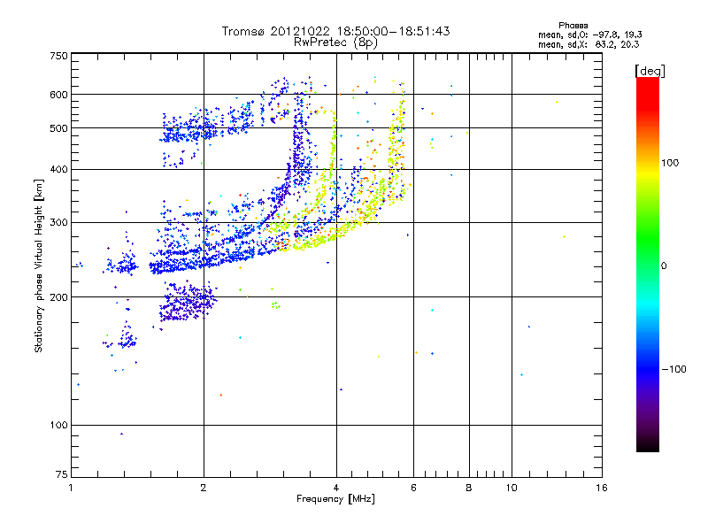Screen dimensions: 708x531
Task: Click the x-axis tick label '6'
Action: 413,488
